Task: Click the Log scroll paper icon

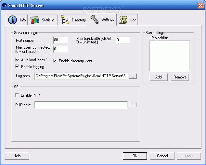Action: tap(123, 20)
